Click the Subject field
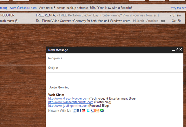Screen dimensions: 186x127 pos(114,68)
